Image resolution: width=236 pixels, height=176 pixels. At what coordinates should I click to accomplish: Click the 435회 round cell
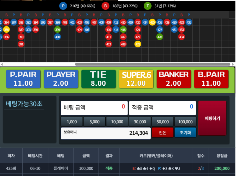(11, 168)
